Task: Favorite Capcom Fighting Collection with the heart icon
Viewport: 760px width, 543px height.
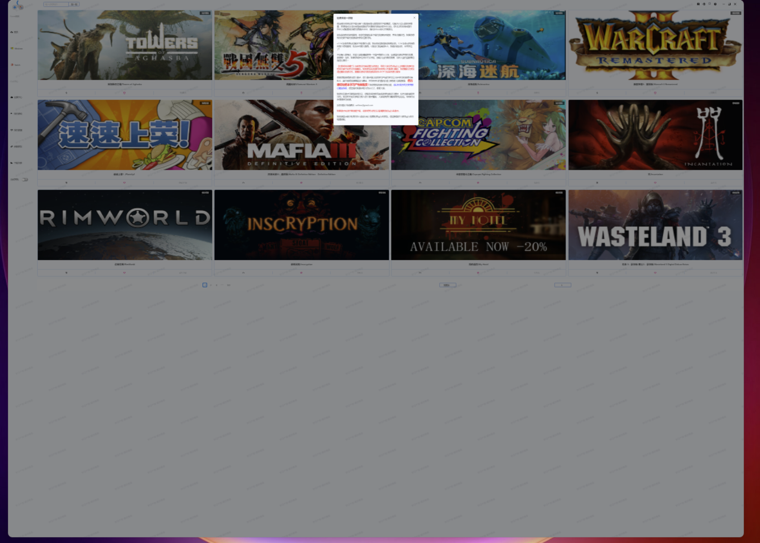Action: coord(478,183)
